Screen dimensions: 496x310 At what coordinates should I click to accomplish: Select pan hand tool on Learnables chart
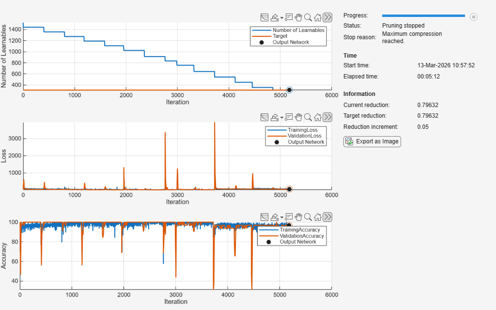[x=298, y=17]
